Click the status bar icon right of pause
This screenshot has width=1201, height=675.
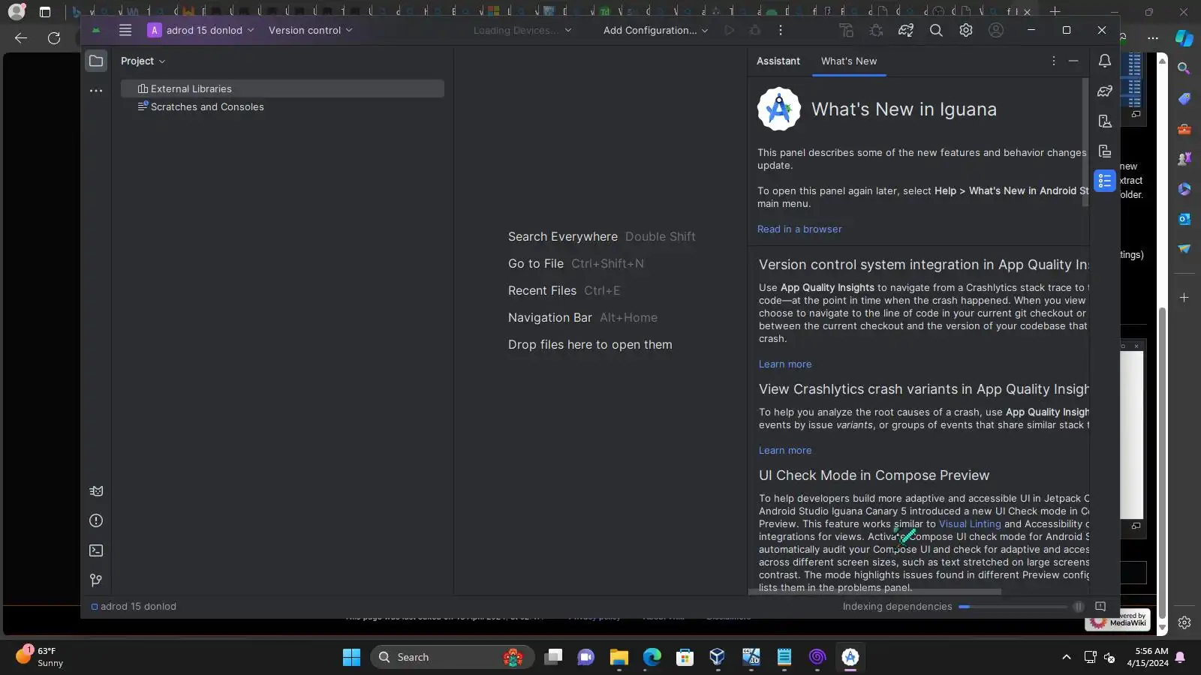(1100, 607)
